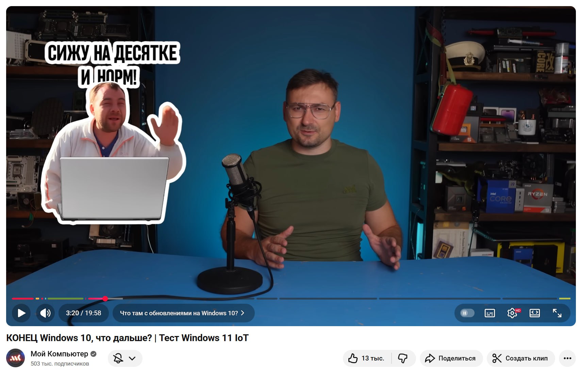581x371 pixels.
Task: Click the Создать клип button
Action: pos(520,358)
